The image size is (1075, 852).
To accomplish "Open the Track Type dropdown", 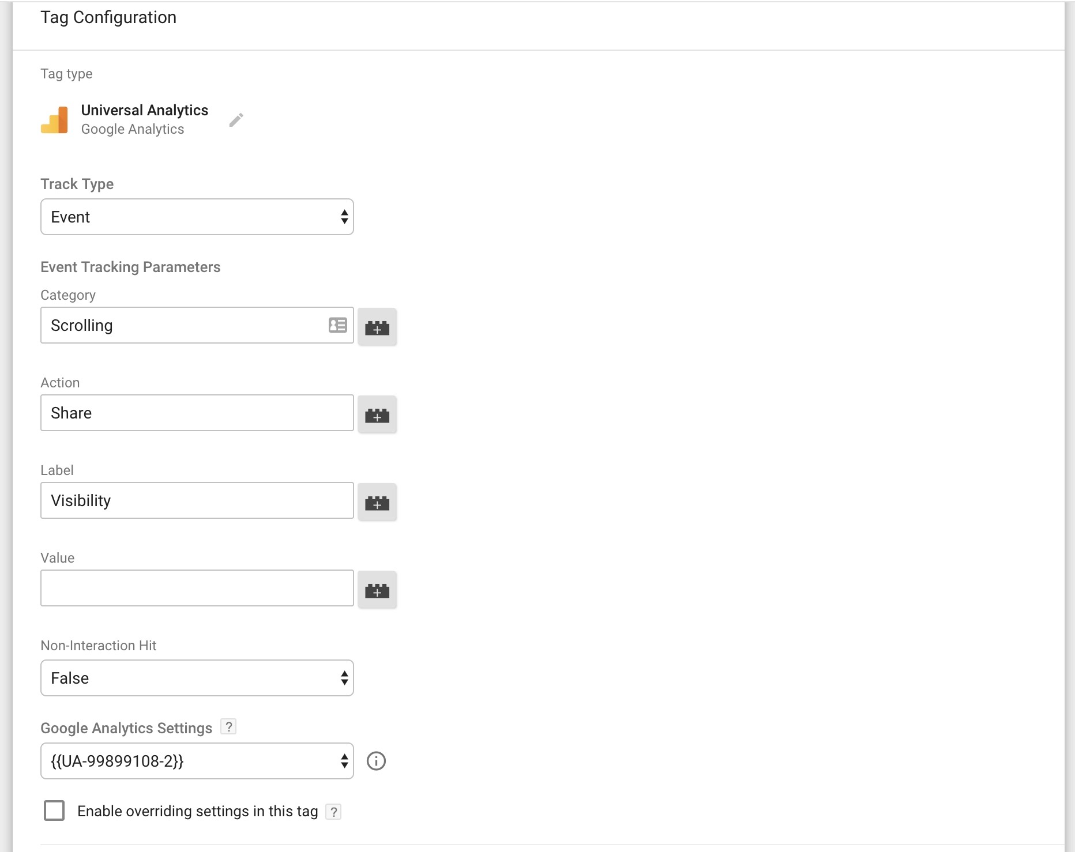I will pos(197,217).
